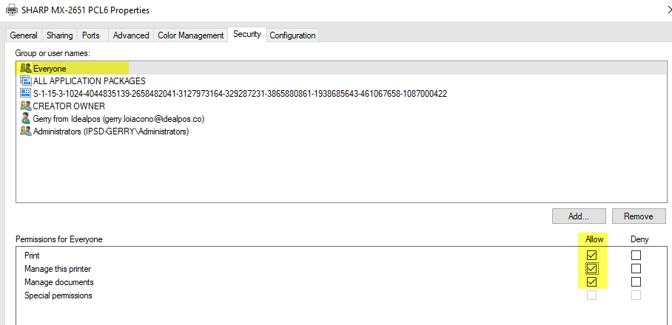672x325 pixels.
Task: Toggle Allow for Manage this printer
Action: pos(591,269)
